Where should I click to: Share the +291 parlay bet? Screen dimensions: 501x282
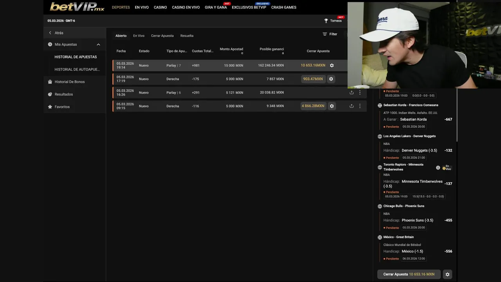click(x=351, y=93)
